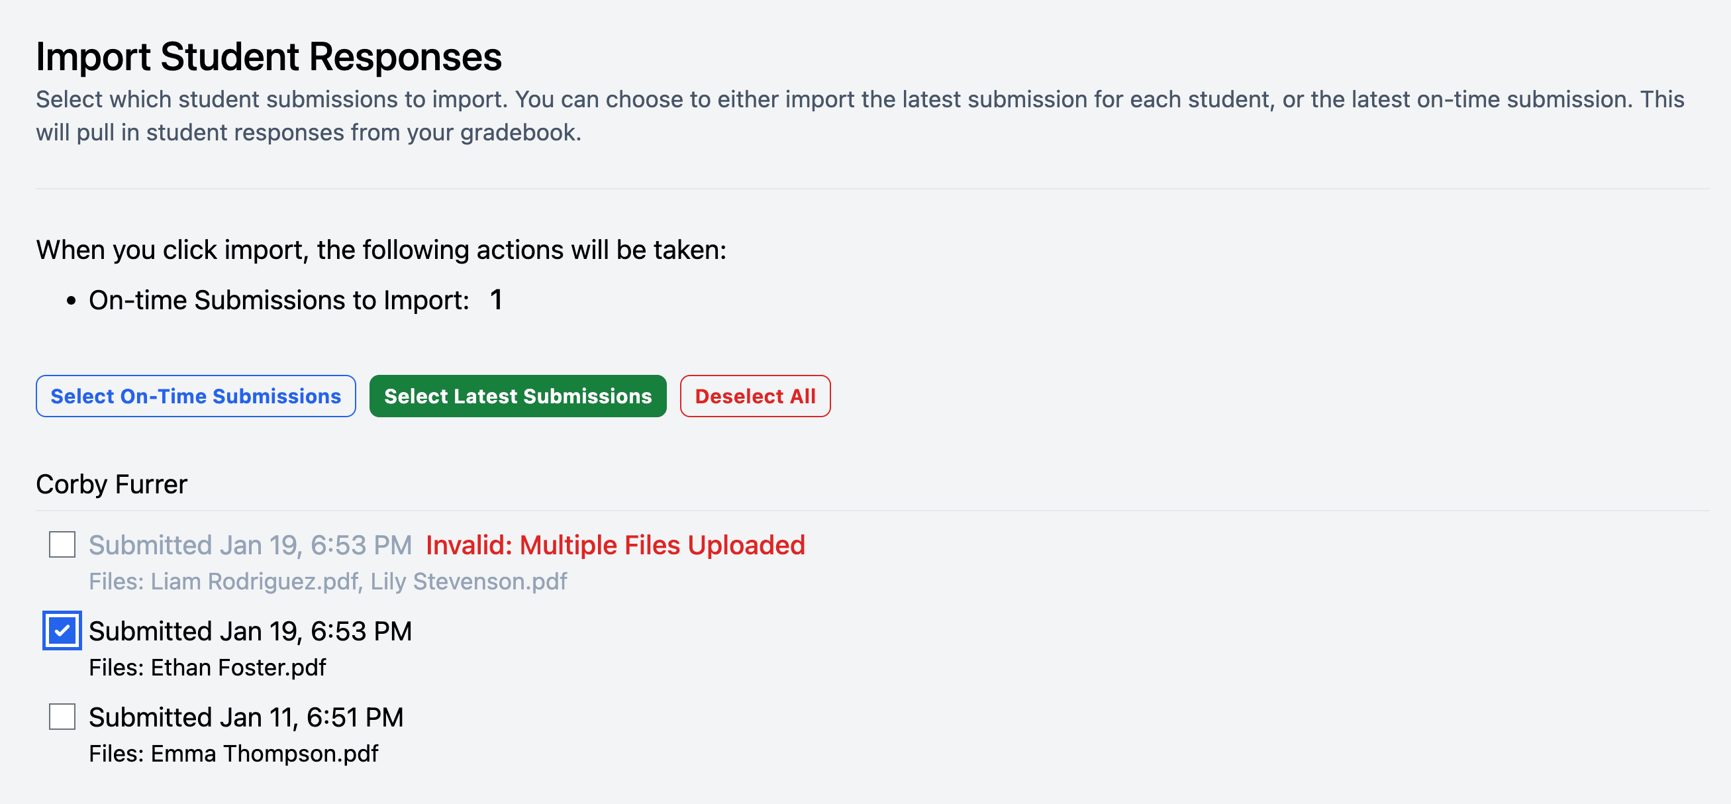Click the greyed-out Submitted Jan 19 label
This screenshot has width=1731, height=804.
(250, 545)
